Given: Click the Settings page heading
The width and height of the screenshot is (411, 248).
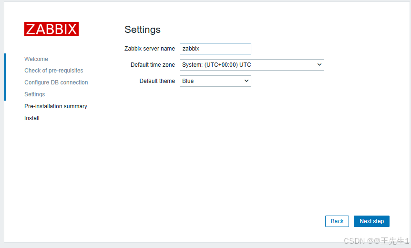Looking at the screenshot, I should pyautogui.click(x=143, y=30).
